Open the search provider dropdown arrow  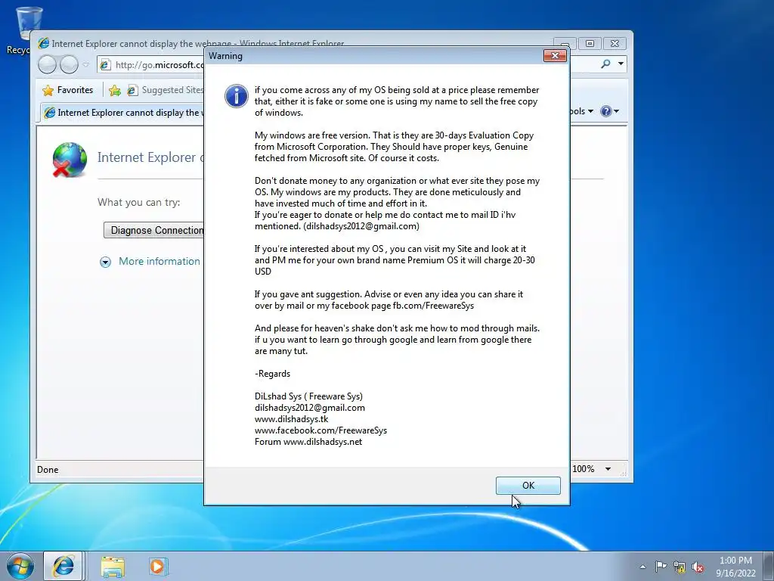point(621,64)
